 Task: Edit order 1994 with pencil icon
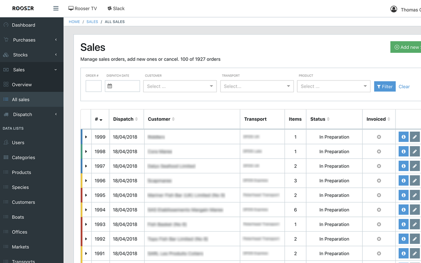click(x=415, y=210)
